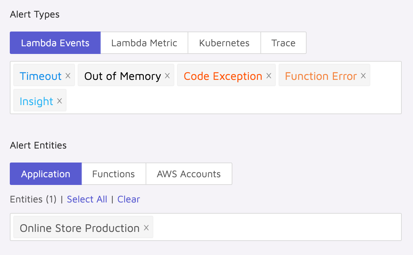Click the Insight tag label
Screen dimensions: 413x255
[x=36, y=102]
